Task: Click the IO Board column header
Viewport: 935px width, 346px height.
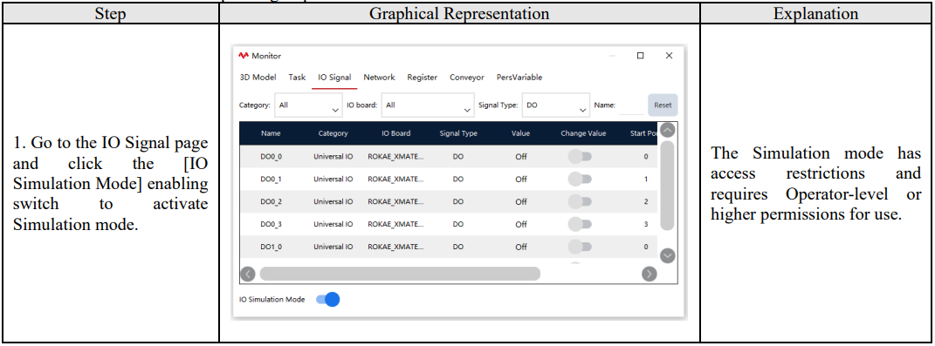Action: tap(396, 133)
